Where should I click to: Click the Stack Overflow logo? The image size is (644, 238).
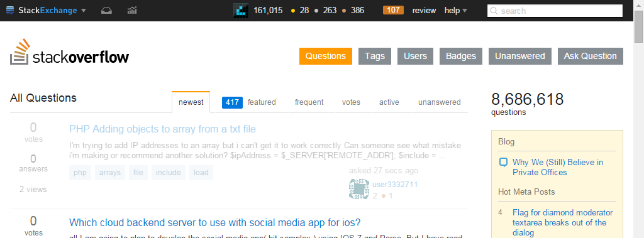click(x=69, y=52)
